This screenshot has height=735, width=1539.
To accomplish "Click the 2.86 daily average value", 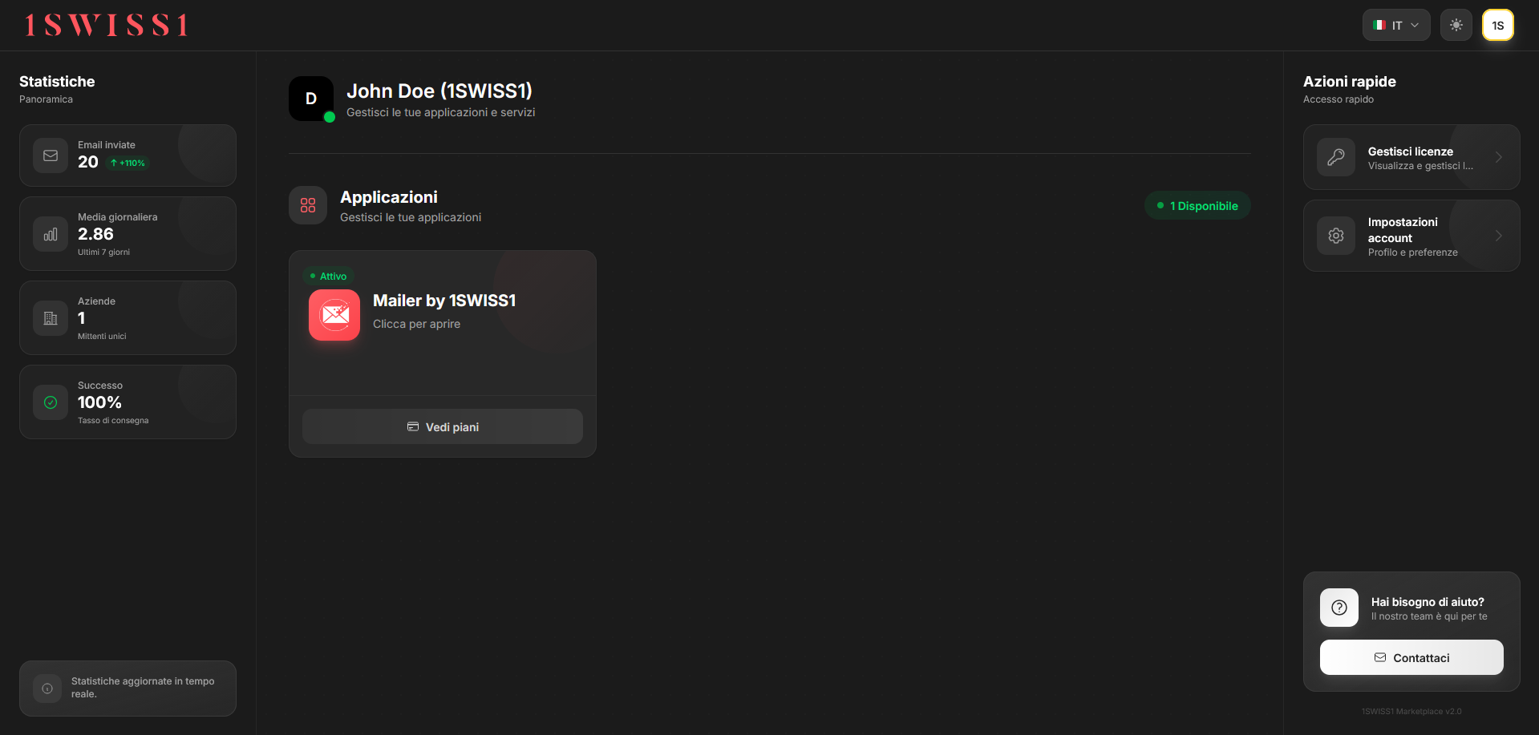I will tap(95, 234).
